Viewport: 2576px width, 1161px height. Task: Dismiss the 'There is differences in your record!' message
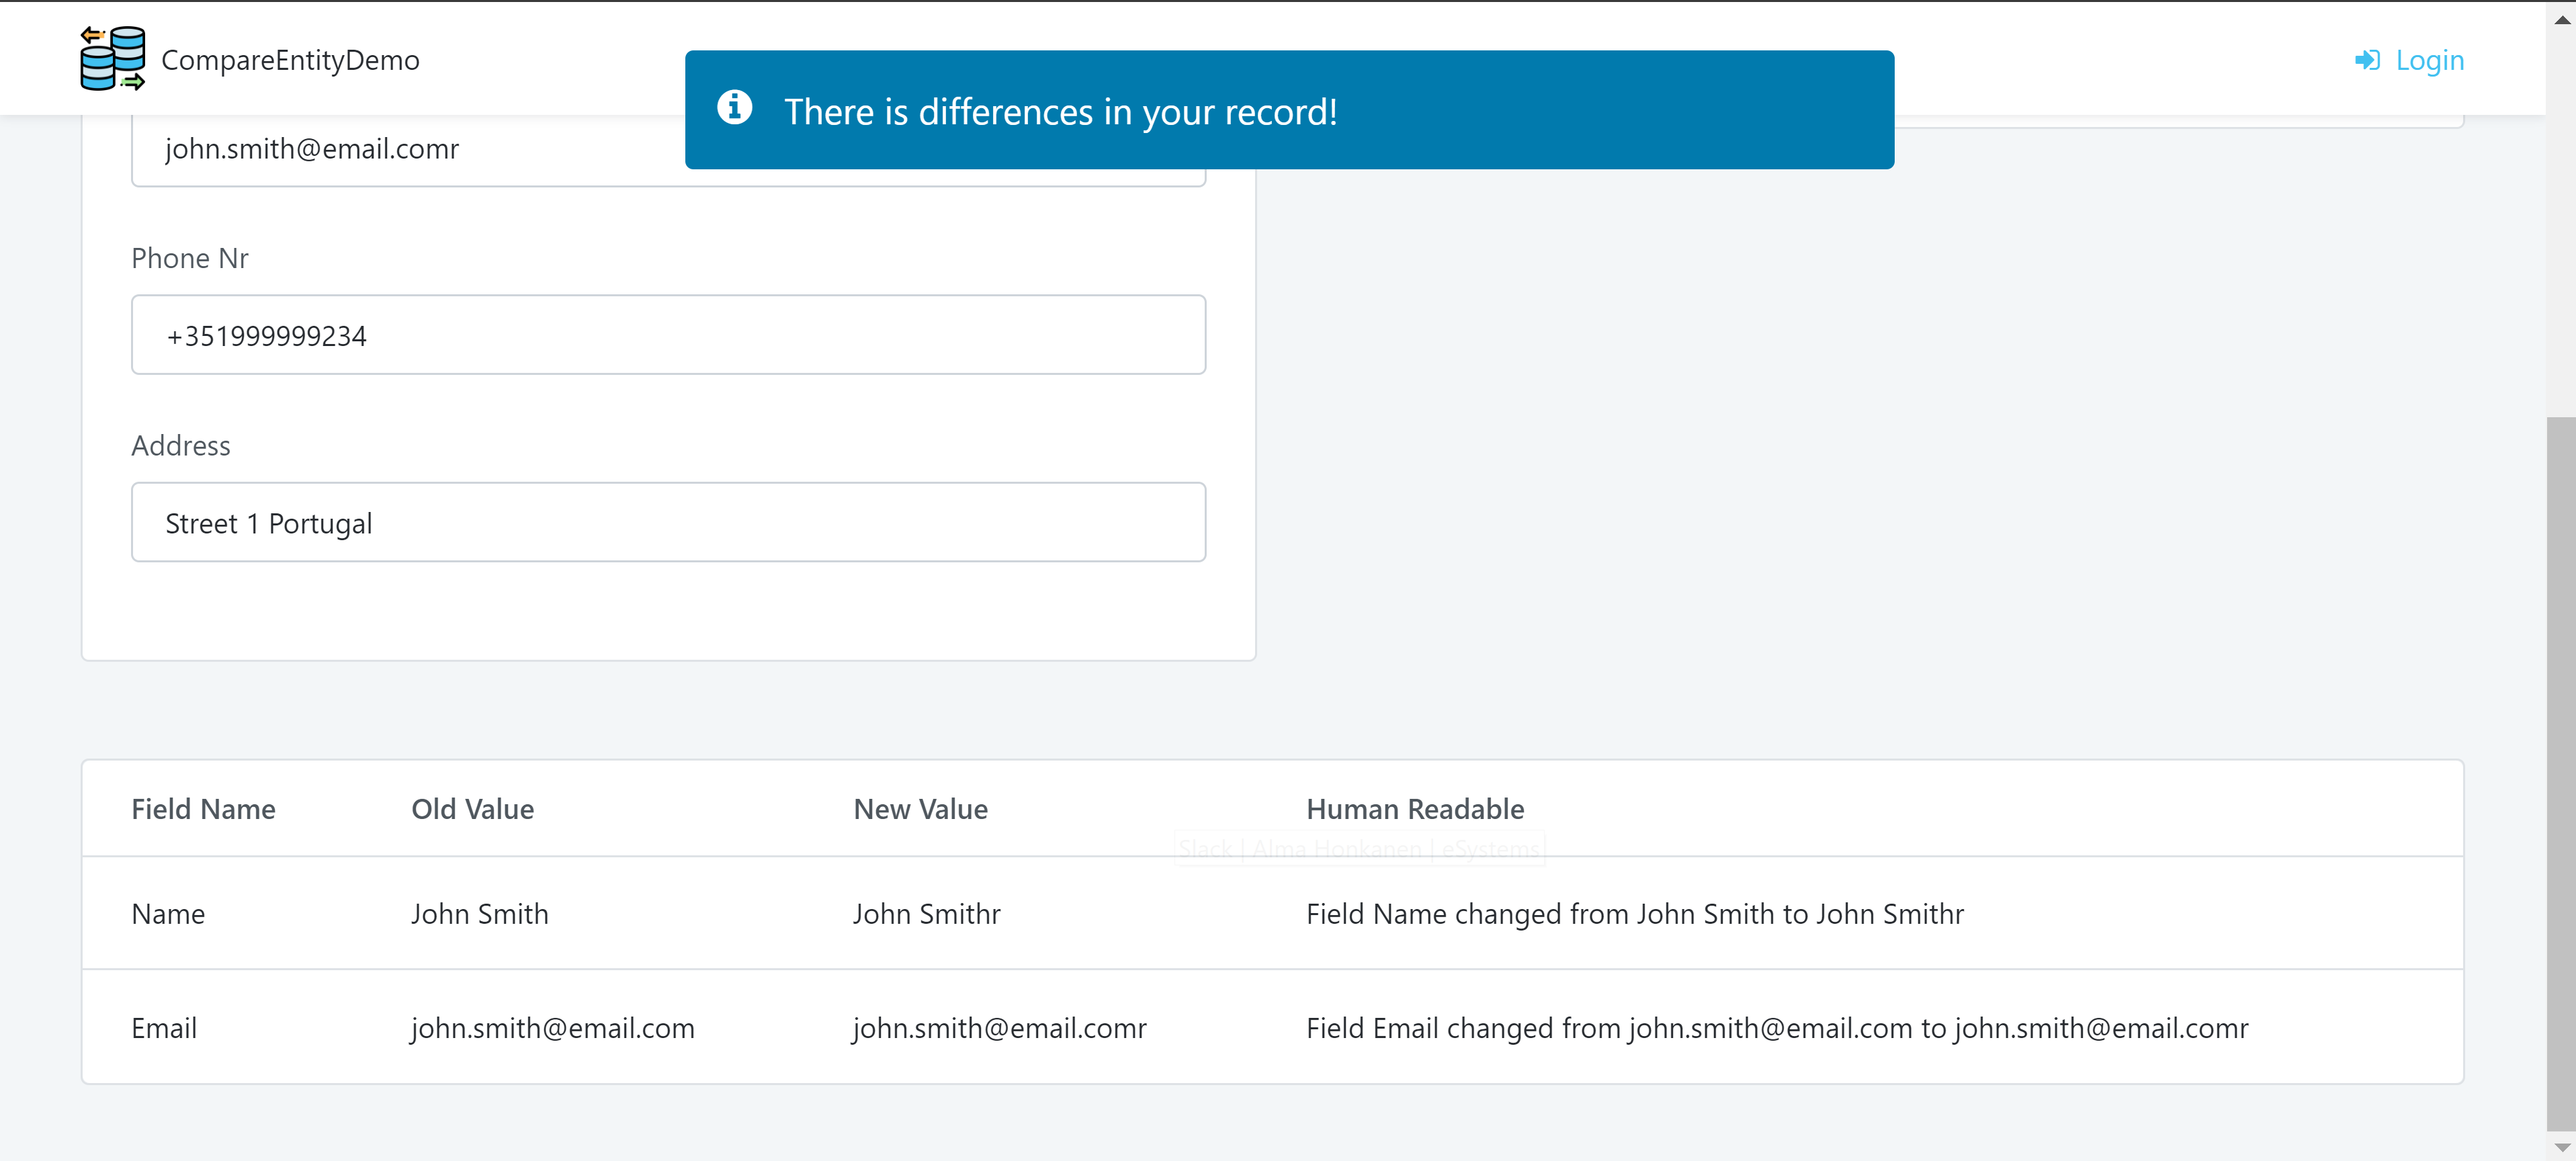click(x=1289, y=110)
